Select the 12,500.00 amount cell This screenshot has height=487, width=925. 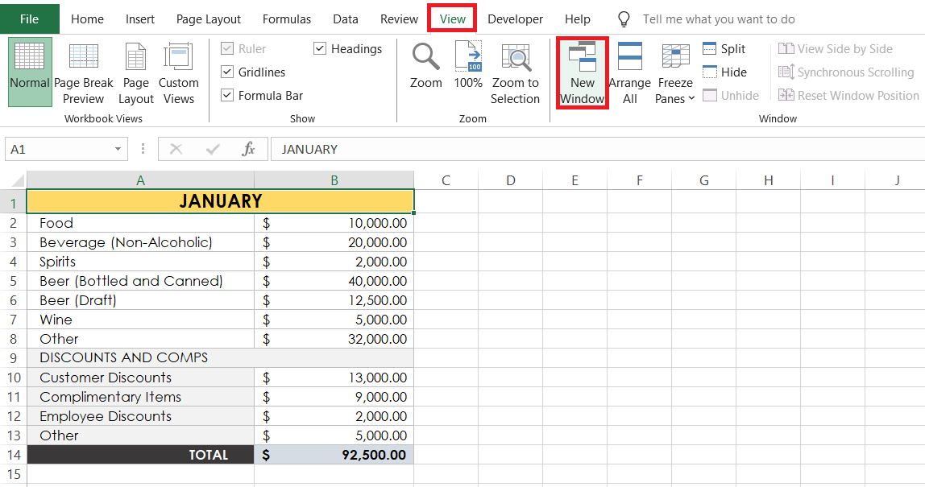[334, 300]
